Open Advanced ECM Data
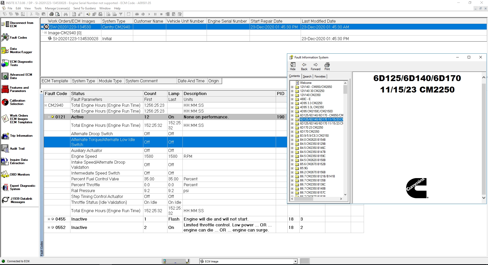This screenshot has width=488, height=265. tap(17, 76)
